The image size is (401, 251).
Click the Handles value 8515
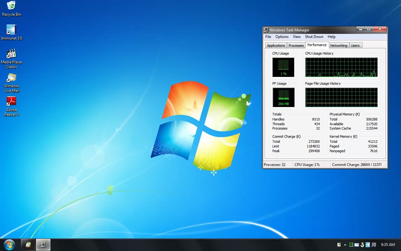click(316, 119)
